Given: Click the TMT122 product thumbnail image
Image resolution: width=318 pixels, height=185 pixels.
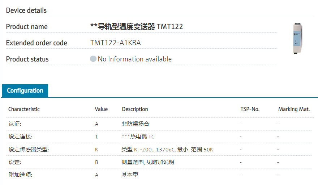Looking at the screenshot, I should point(298,39).
